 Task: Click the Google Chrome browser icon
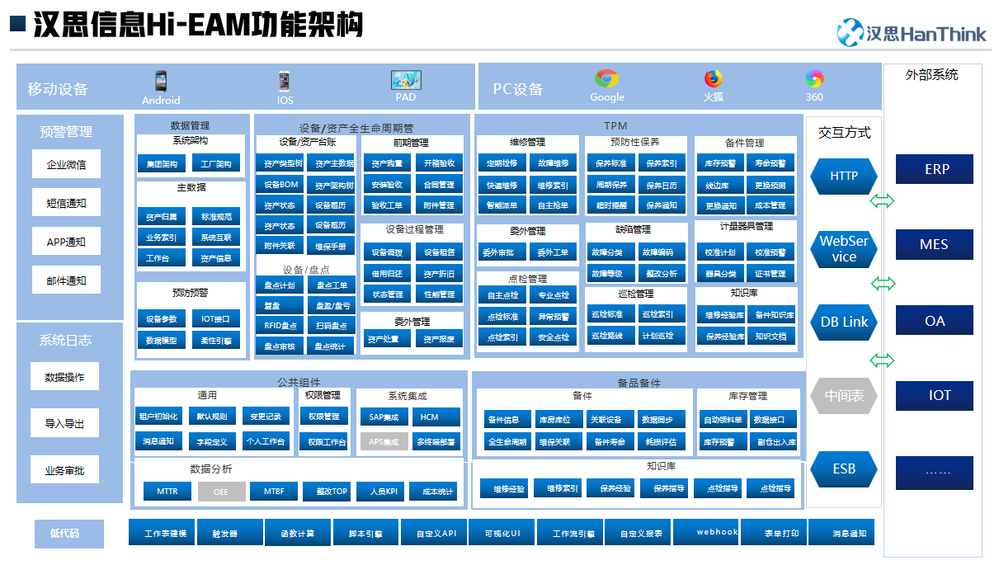607,79
